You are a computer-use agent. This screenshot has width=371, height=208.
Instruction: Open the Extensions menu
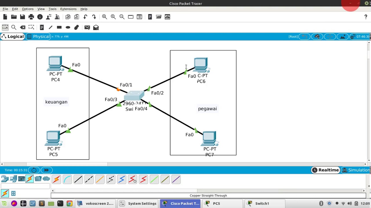(x=68, y=9)
